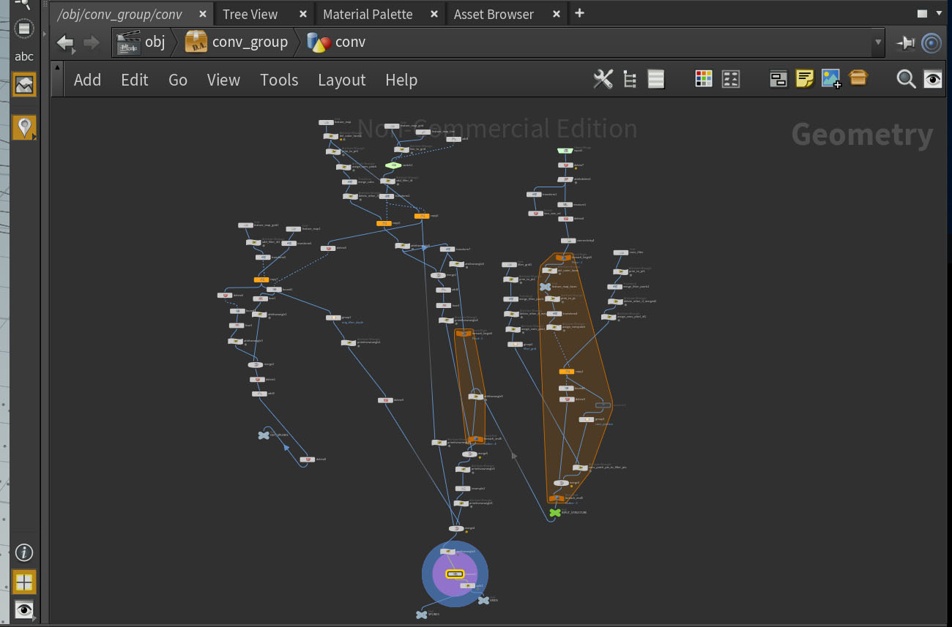Select the hierarchy display icon in the toolbar
This screenshot has width=952, height=627.
coord(629,79)
